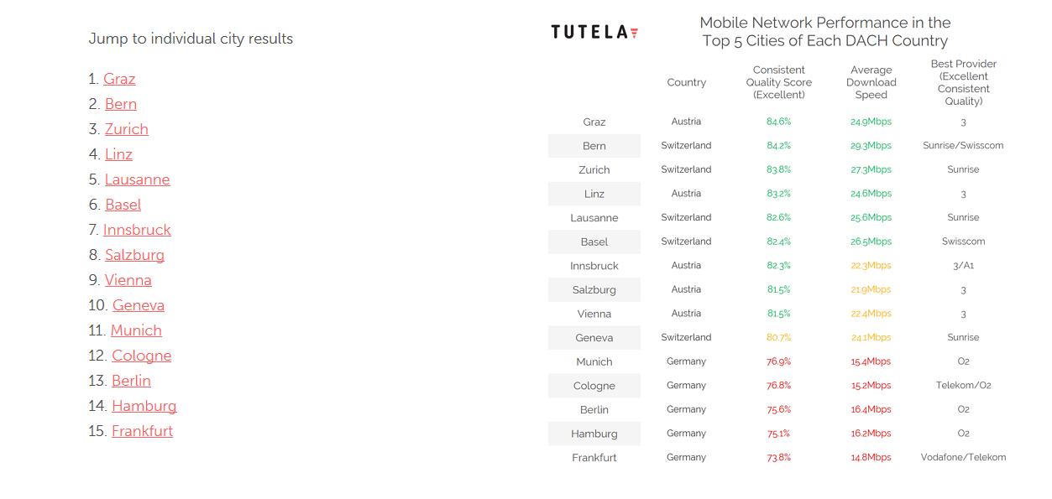Image resolution: width=1052 pixels, height=499 pixels.
Task: Jump to Salzburg link
Action: 134,255
